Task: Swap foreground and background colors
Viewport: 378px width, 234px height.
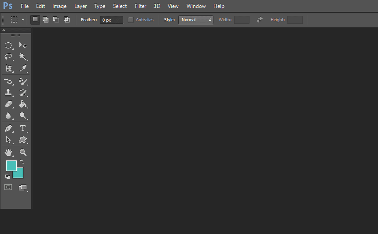Action: click(x=22, y=162)
